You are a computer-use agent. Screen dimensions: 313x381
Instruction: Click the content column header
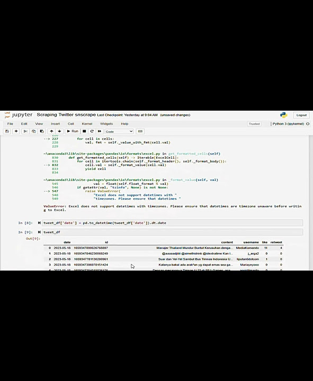pos(227,242)
